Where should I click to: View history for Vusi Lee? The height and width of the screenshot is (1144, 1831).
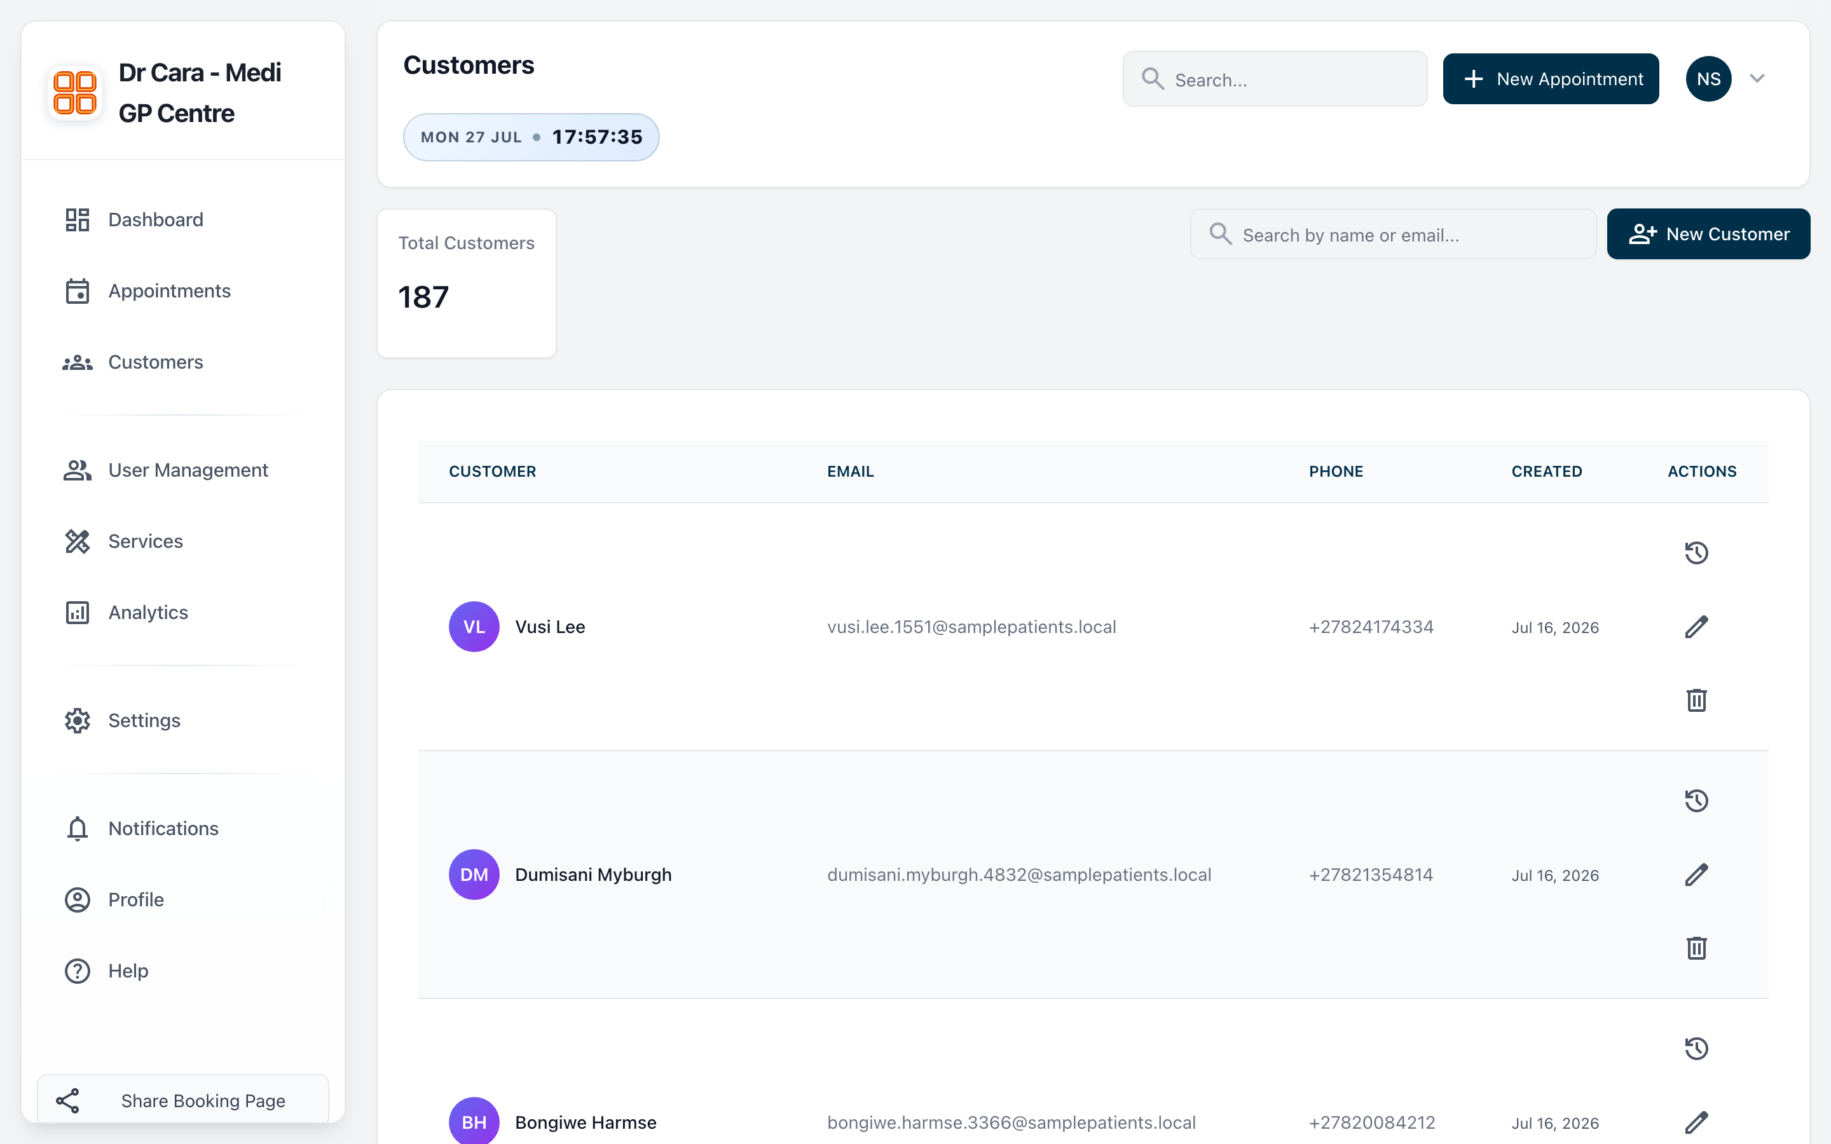pyautogui.click(x=1696, y=553)
